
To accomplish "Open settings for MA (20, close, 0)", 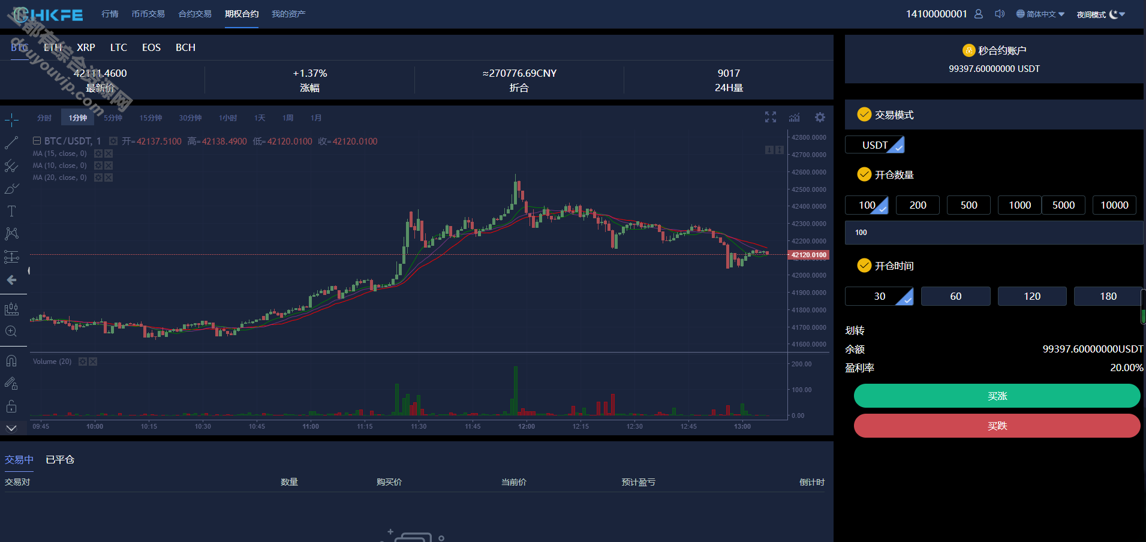I will (98, 177).
